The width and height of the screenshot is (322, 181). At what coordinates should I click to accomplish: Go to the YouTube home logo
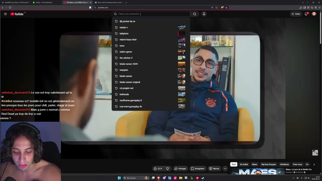click(x=17, y=14)
